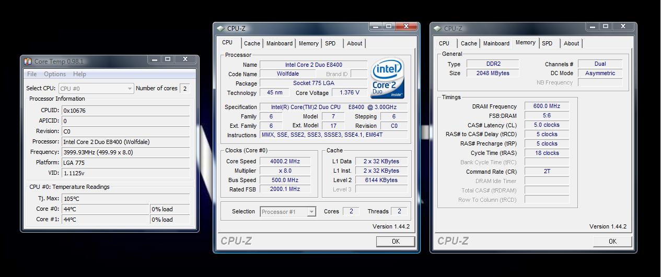Click the Tj. Max value 105°C

tap(125, 199)
